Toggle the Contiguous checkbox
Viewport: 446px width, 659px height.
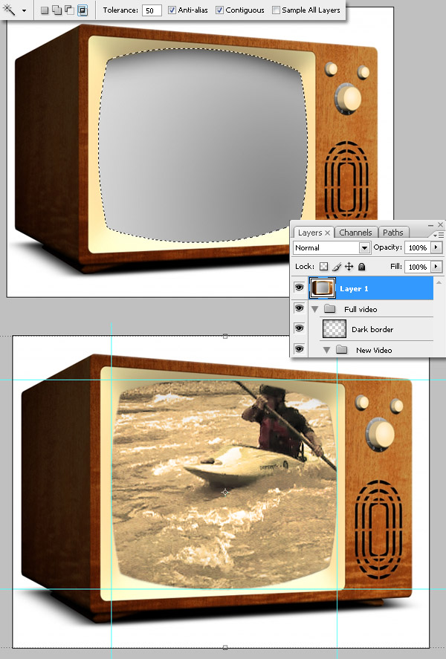click(219, 10)
